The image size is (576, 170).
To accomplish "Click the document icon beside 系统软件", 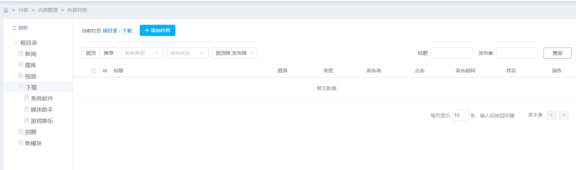I will tap(26, 98).
